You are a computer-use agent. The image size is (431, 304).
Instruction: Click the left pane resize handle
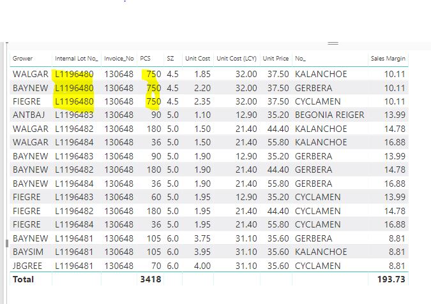7,243
